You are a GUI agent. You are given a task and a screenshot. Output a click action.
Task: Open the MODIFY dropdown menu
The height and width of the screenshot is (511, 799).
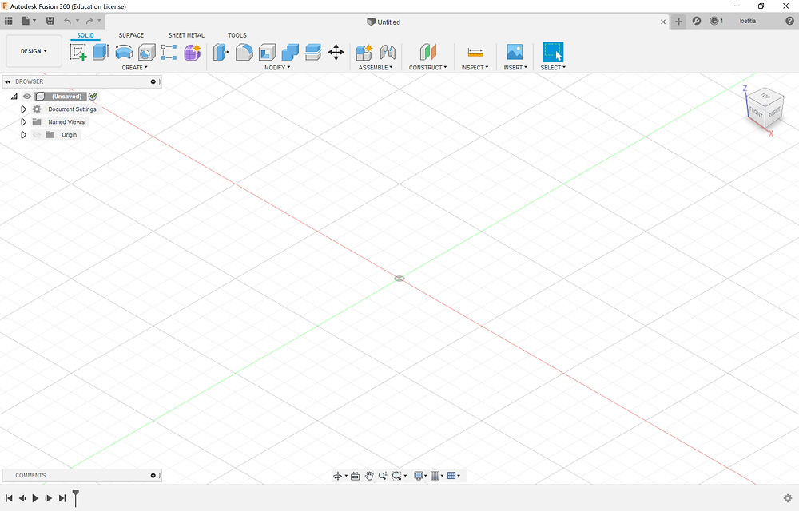(277, 68)
